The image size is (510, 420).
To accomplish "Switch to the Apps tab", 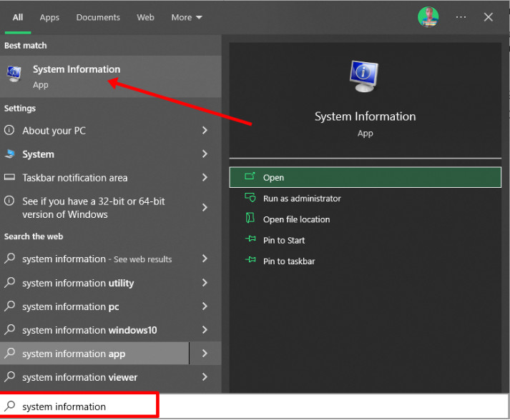I will click(49, 18).
